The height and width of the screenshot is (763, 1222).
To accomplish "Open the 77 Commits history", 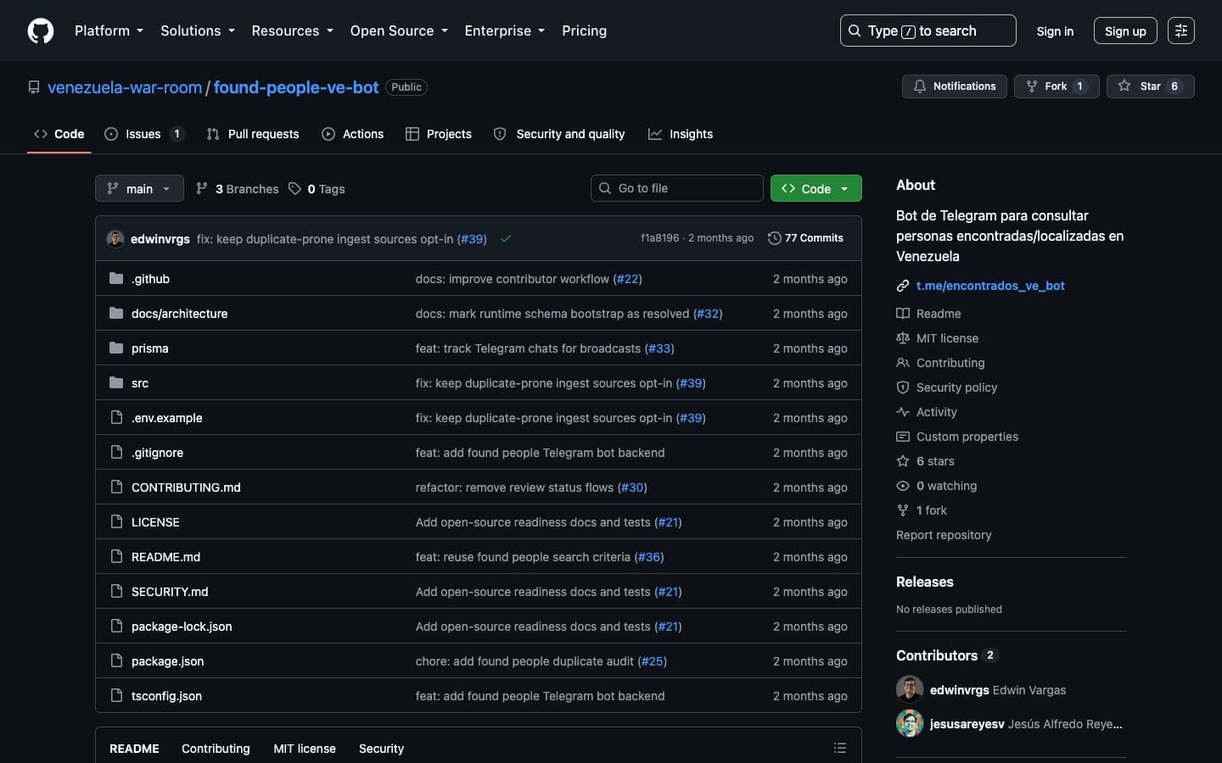I will click(805, 238).
